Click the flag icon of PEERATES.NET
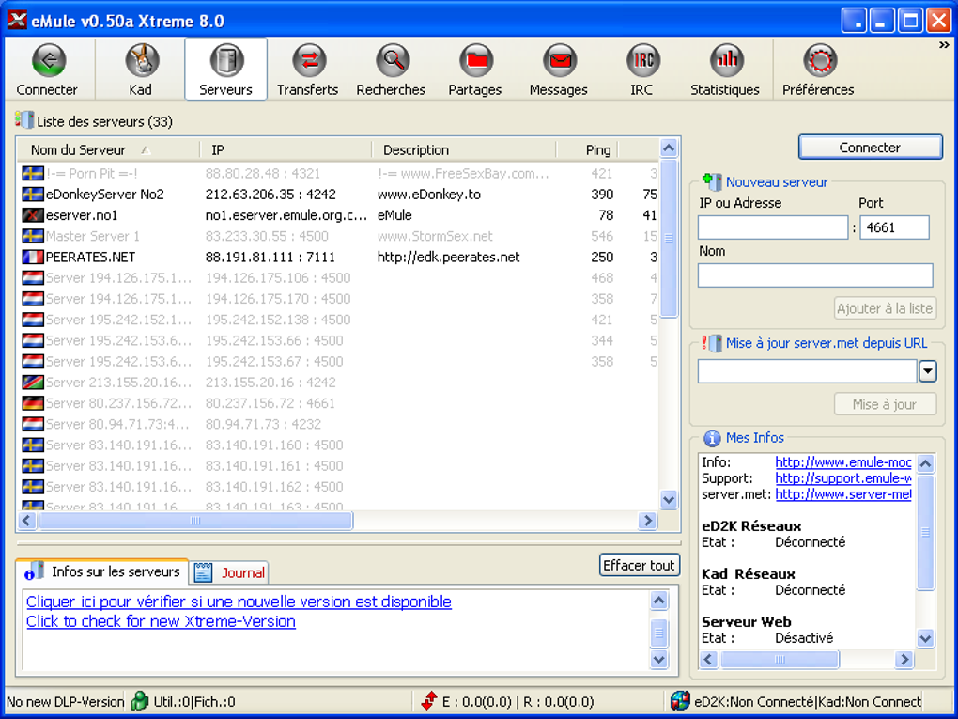This screenshot has width=958, height=719. pyautogui.click(x=32, y=257)
